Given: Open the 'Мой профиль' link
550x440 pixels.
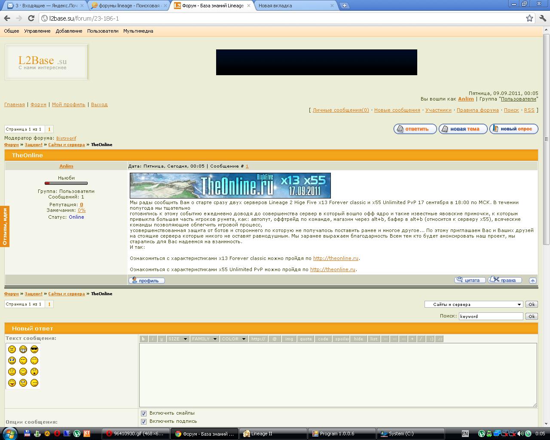Looking at the screenshot, I should tap(69, 104).
